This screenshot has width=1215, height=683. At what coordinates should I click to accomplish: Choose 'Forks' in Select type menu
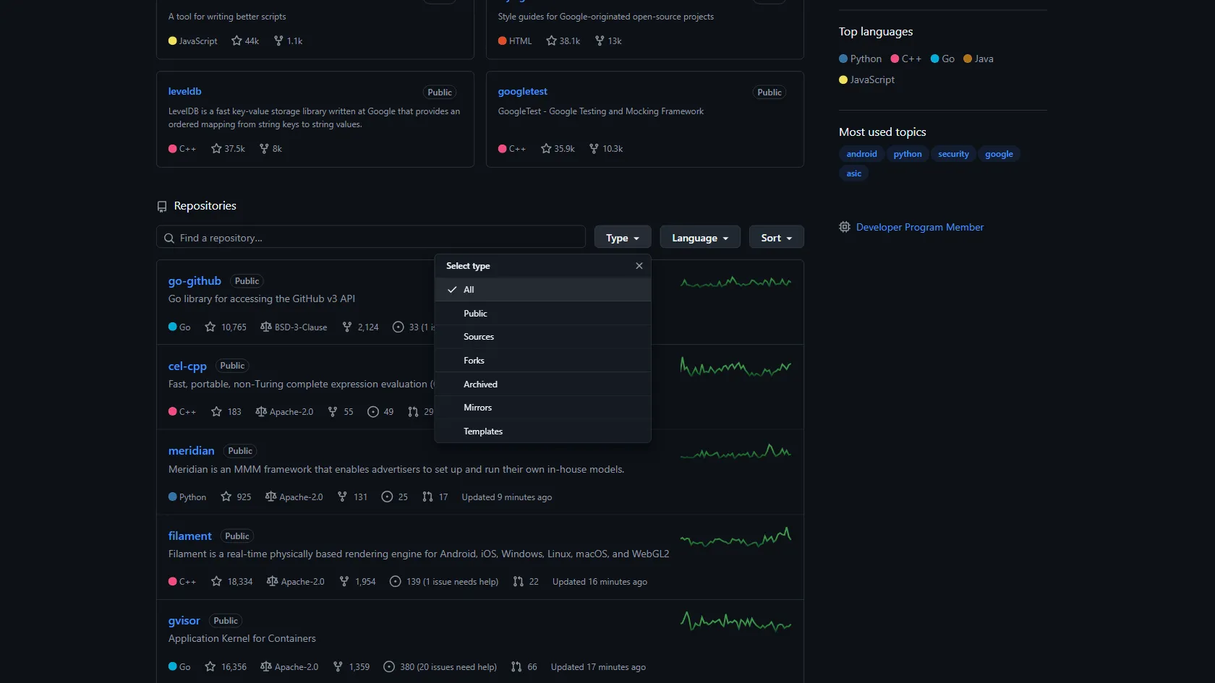542,361
